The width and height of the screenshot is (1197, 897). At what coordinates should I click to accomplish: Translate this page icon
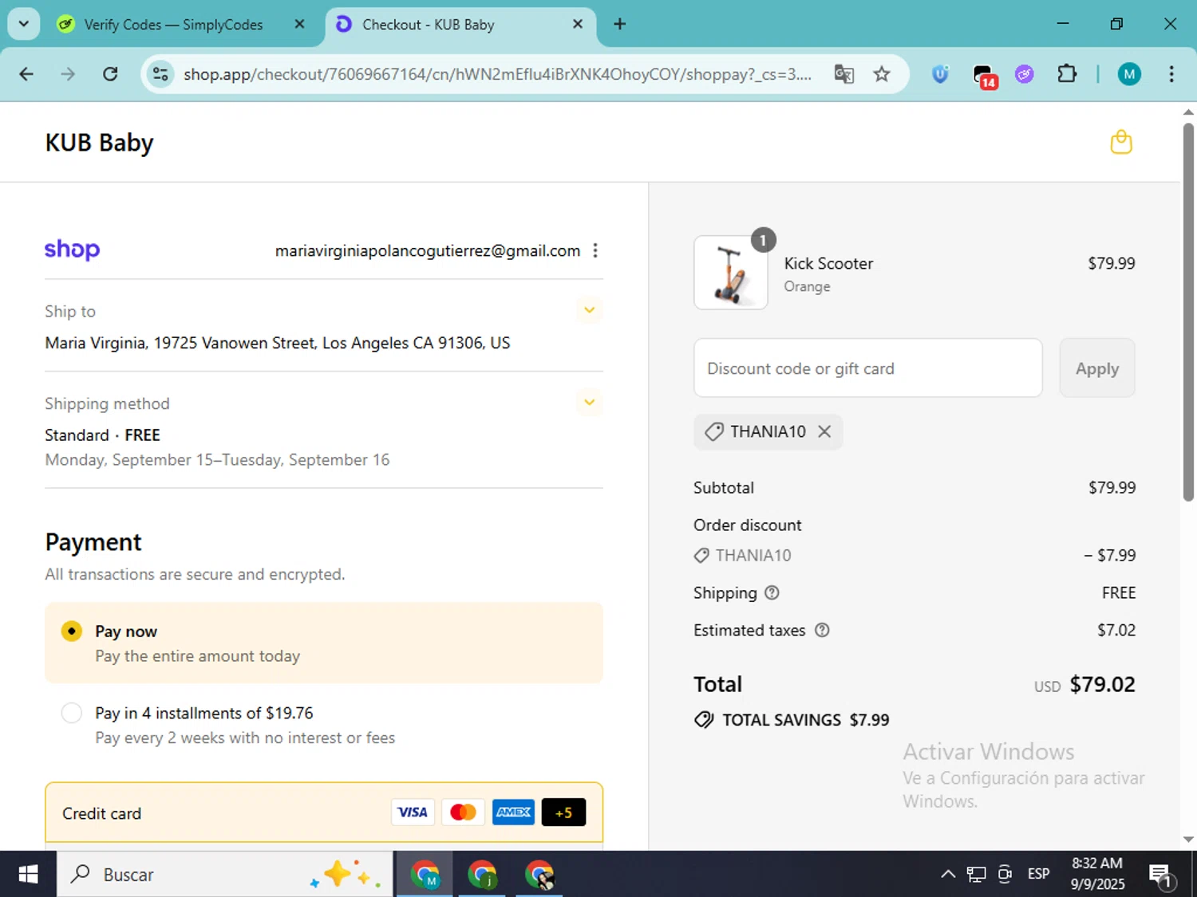click(844, 74)
